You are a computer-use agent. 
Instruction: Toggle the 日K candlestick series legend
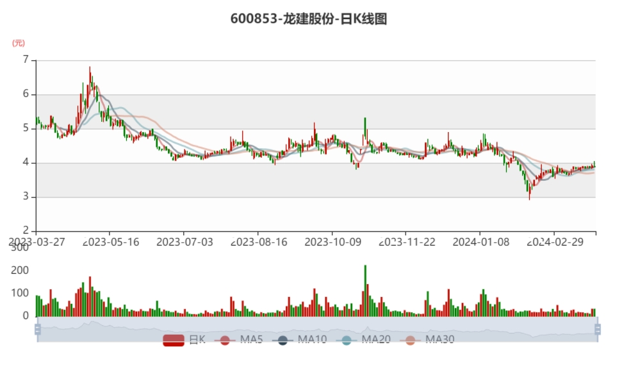(x=184, y=341)
